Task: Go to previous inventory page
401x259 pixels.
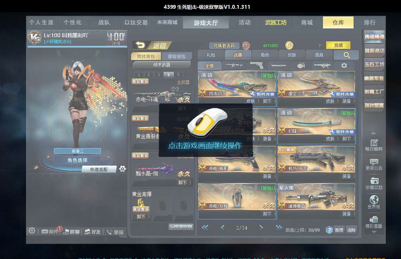Action: click(222, 227)
